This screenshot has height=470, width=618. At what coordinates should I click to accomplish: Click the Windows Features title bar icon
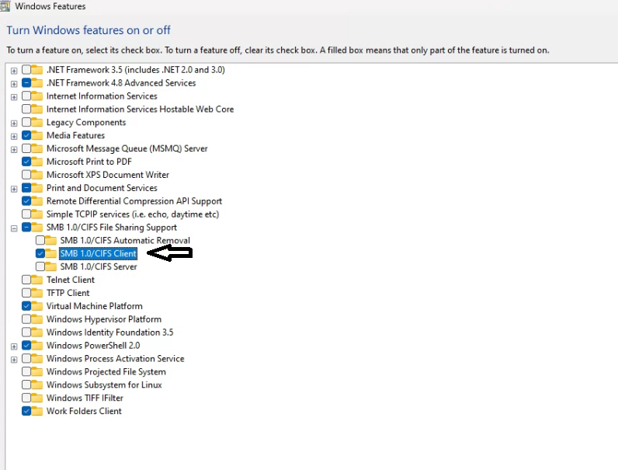pos(5,6)
